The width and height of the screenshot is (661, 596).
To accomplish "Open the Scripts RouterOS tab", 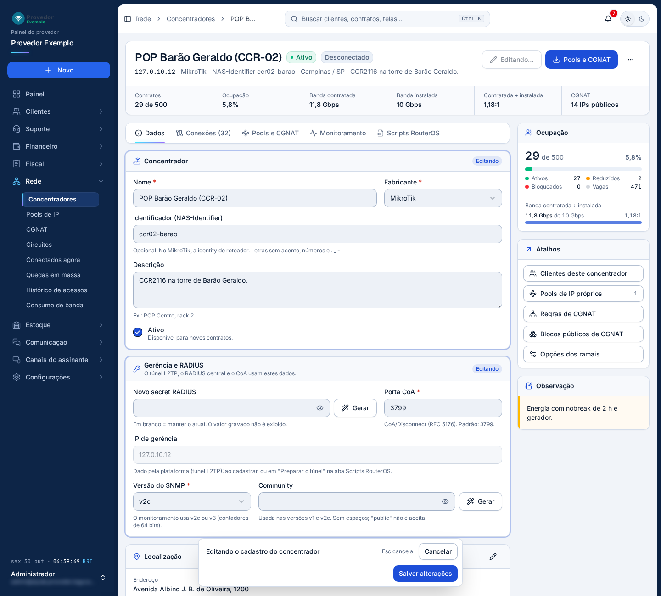I will coord(409,133).
